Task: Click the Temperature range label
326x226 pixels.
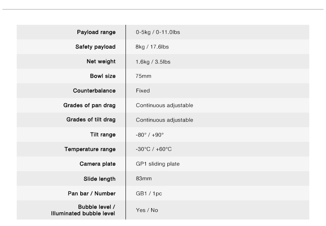Action: [x=90, y=149]
